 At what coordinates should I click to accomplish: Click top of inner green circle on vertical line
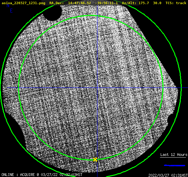(97, 16)
